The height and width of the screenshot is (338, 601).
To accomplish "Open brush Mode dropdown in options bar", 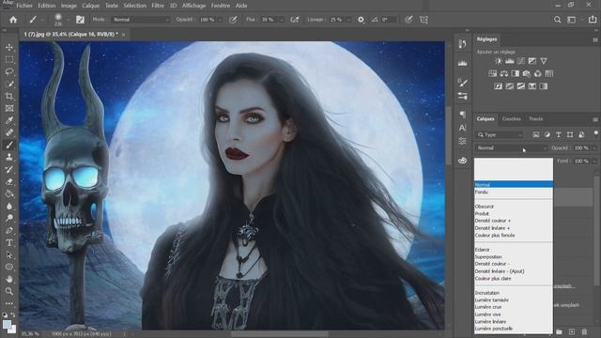I will [140, 20].
